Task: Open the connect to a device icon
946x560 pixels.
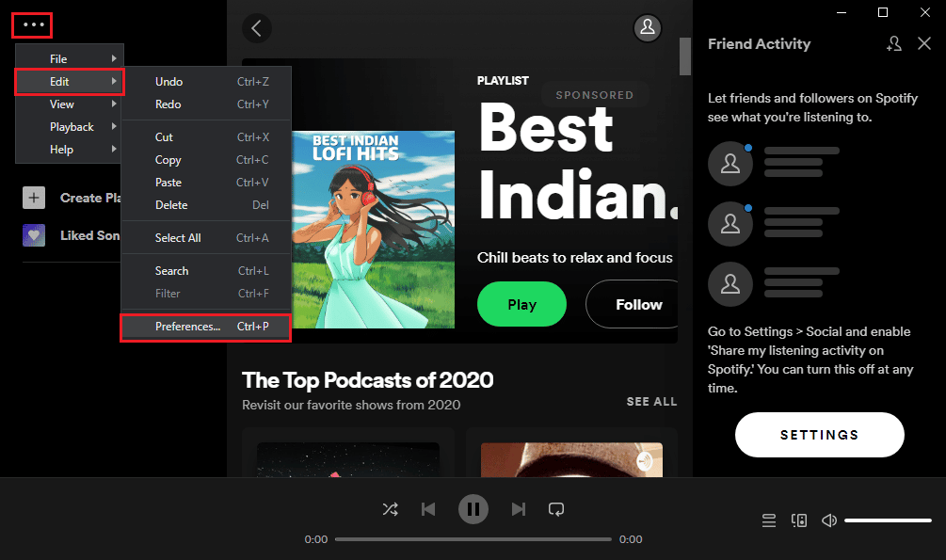Action: tap(799, 520)
